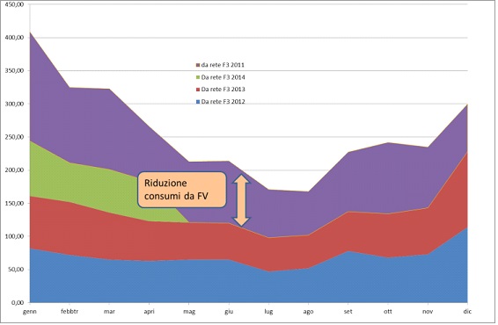This screenshot has height=325, width=498.
Task: Click the 'mag' month axis label
Action: [189, 312]
